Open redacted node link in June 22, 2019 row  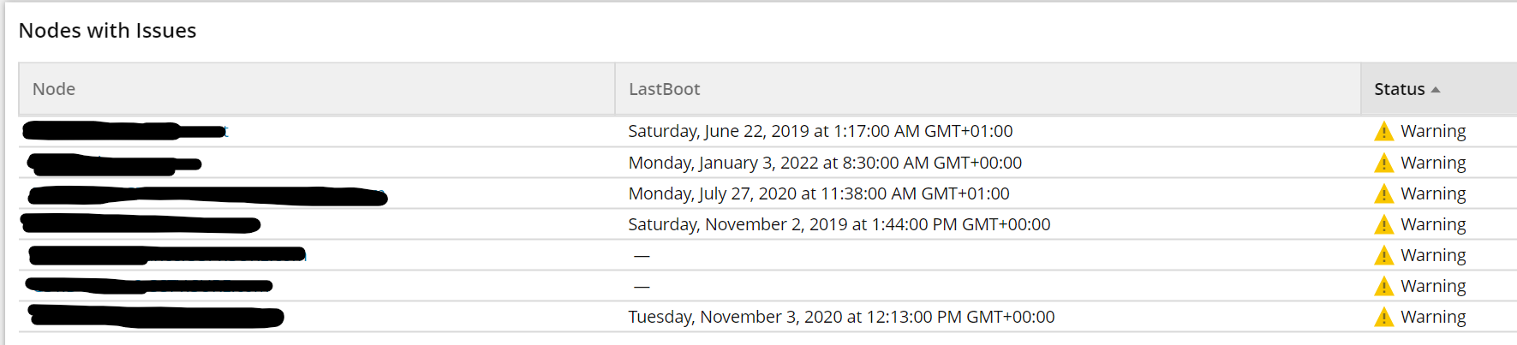(x=124, y=131)
